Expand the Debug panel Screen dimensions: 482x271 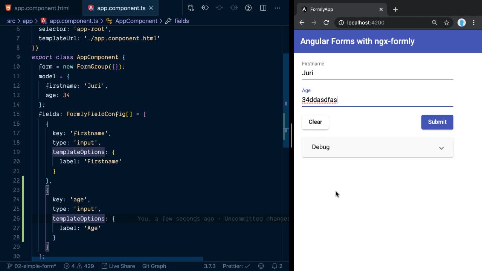[x=377, y=147]
